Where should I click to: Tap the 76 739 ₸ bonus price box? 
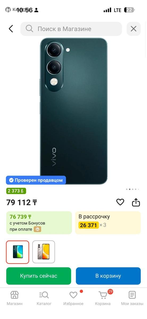(39, 223)
